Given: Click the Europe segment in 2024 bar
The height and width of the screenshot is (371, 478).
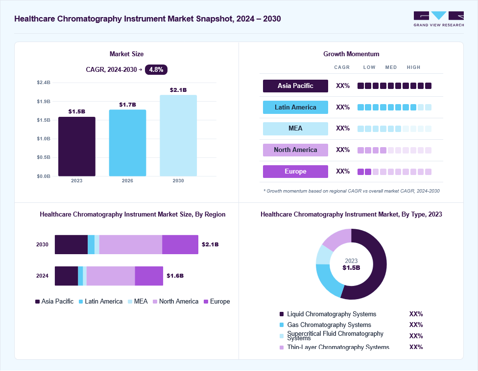Looking at the screenshot, I should pos(149,276).
